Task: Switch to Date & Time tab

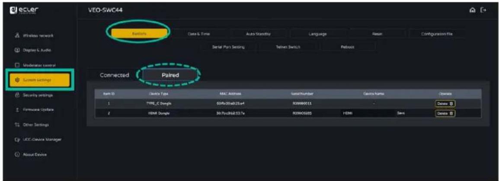Action: [x=198, y=33]
